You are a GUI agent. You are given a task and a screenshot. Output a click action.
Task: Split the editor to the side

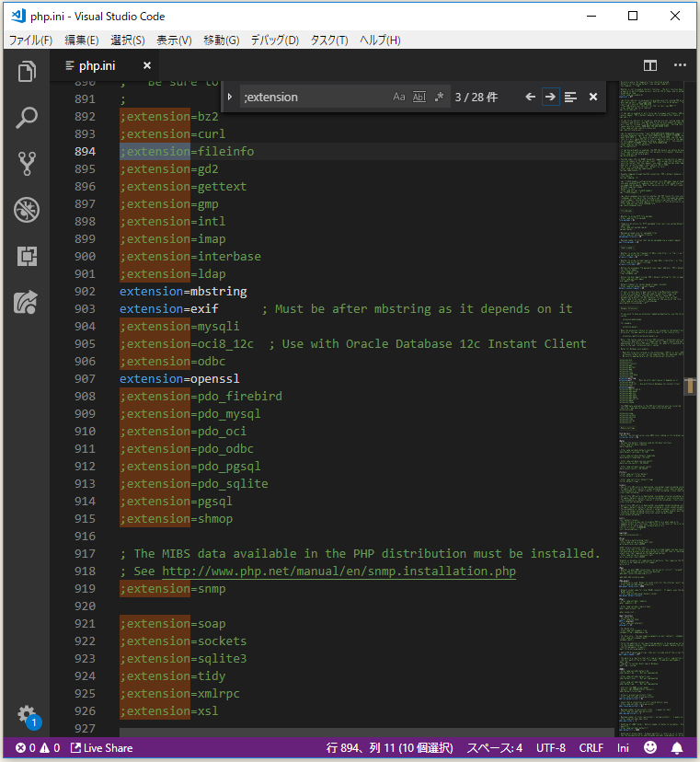(x=650, y=65)
